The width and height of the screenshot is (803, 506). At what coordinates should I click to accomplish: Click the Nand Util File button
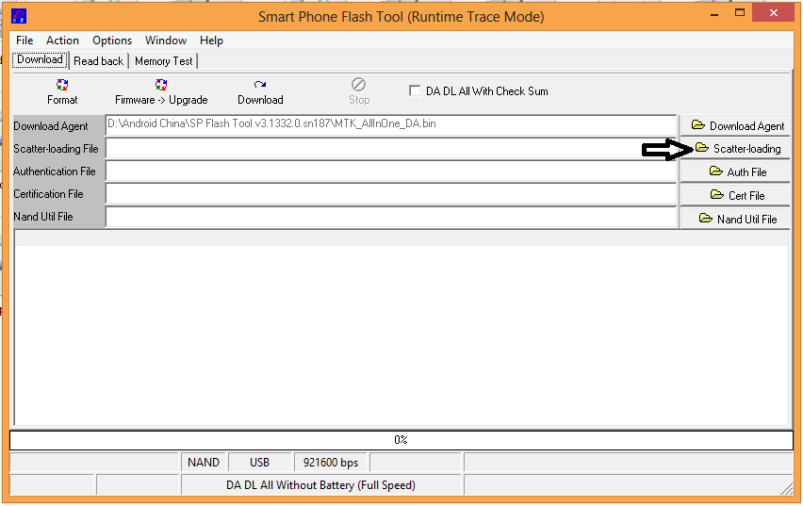[735, 219]
